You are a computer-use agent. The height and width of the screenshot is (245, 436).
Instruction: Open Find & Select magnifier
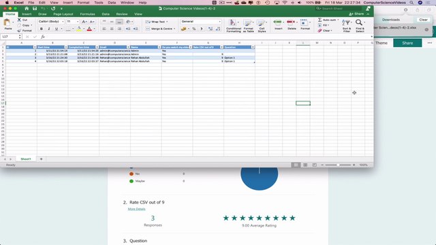coord(360,26)
